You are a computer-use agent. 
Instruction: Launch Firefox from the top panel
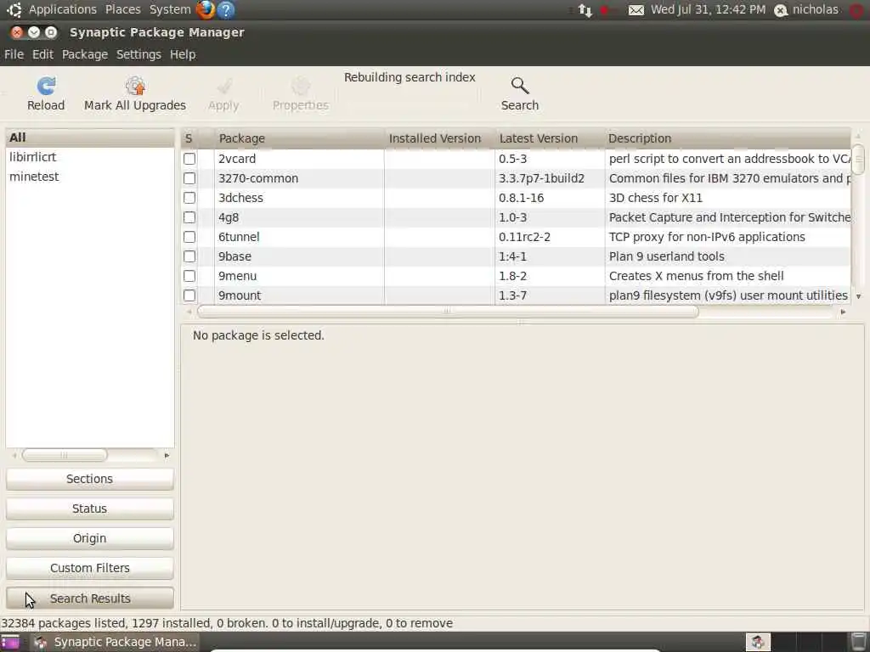click(x=206, y=9)
